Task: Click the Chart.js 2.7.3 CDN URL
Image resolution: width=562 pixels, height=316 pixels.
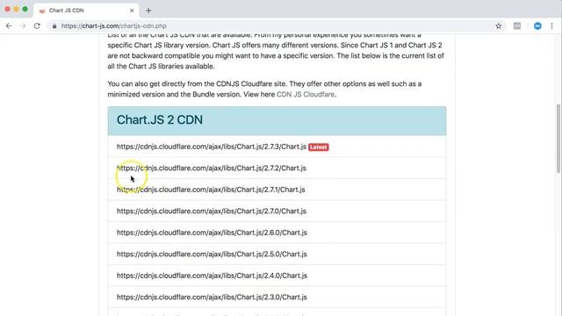Action: click(212, 147)
